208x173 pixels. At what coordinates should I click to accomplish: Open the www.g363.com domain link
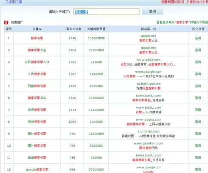(149, 60)
